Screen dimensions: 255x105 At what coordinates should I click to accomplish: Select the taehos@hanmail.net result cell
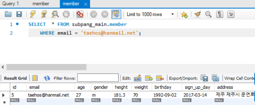(x=50, y=95)
